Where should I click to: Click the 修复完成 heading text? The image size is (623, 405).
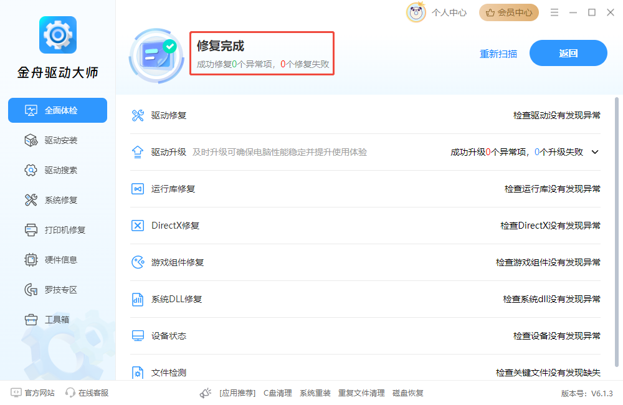221,45
